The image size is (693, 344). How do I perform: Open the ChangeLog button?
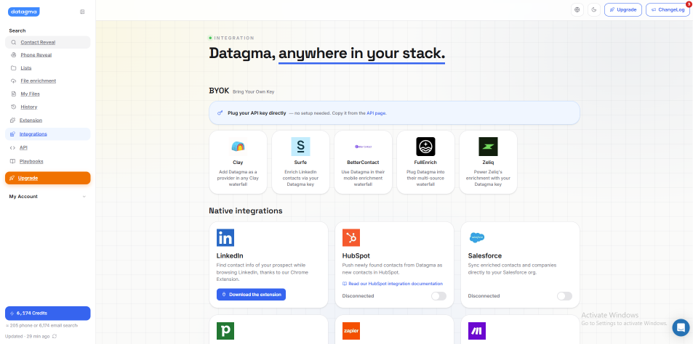(668, 9)
